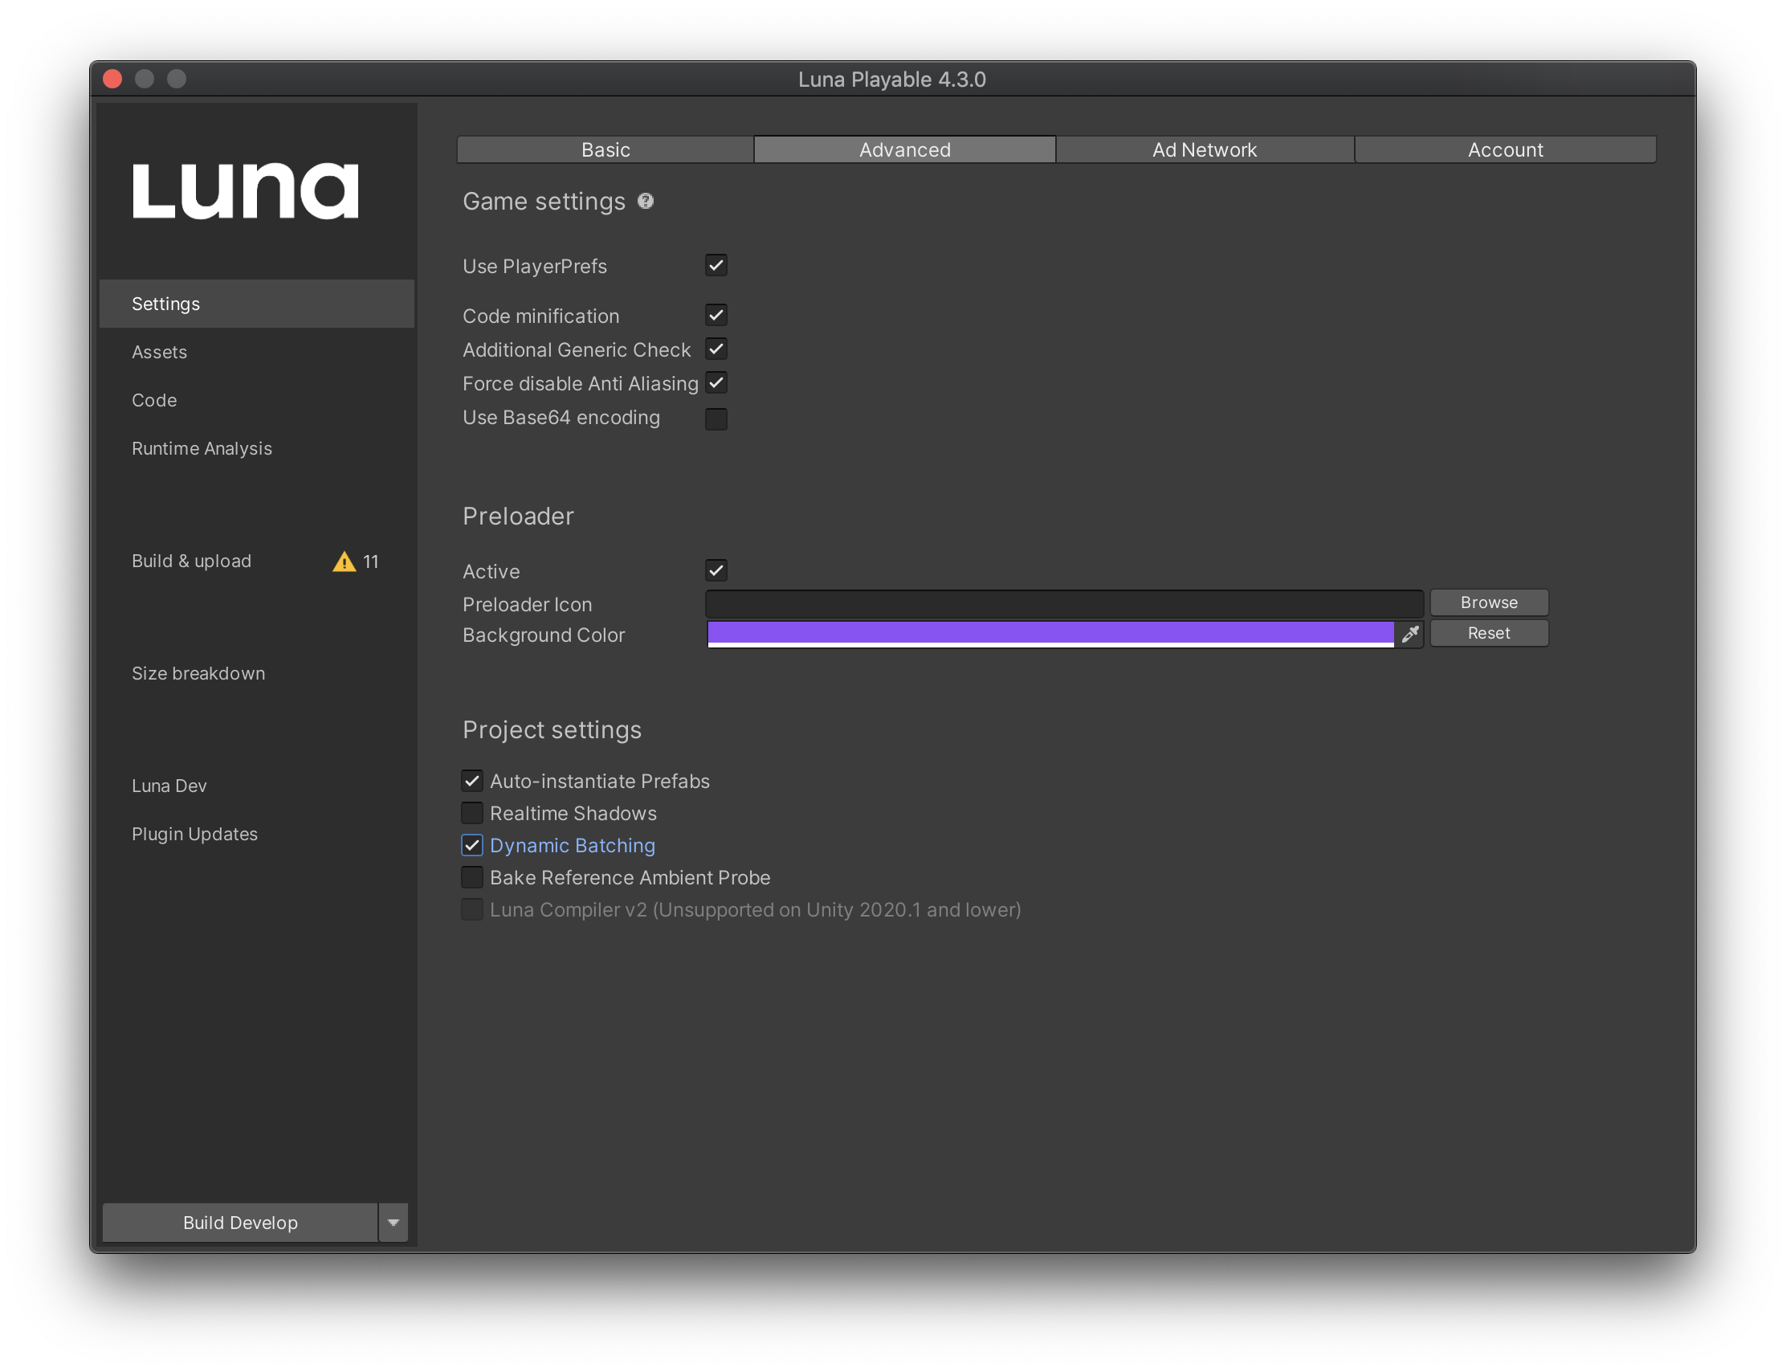Click the Plugin Updates sidebar icon
This screenshot has width=1786, height=1372.
193,833
